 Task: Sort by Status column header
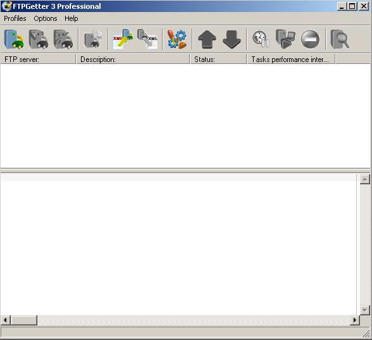click(218, 60)
